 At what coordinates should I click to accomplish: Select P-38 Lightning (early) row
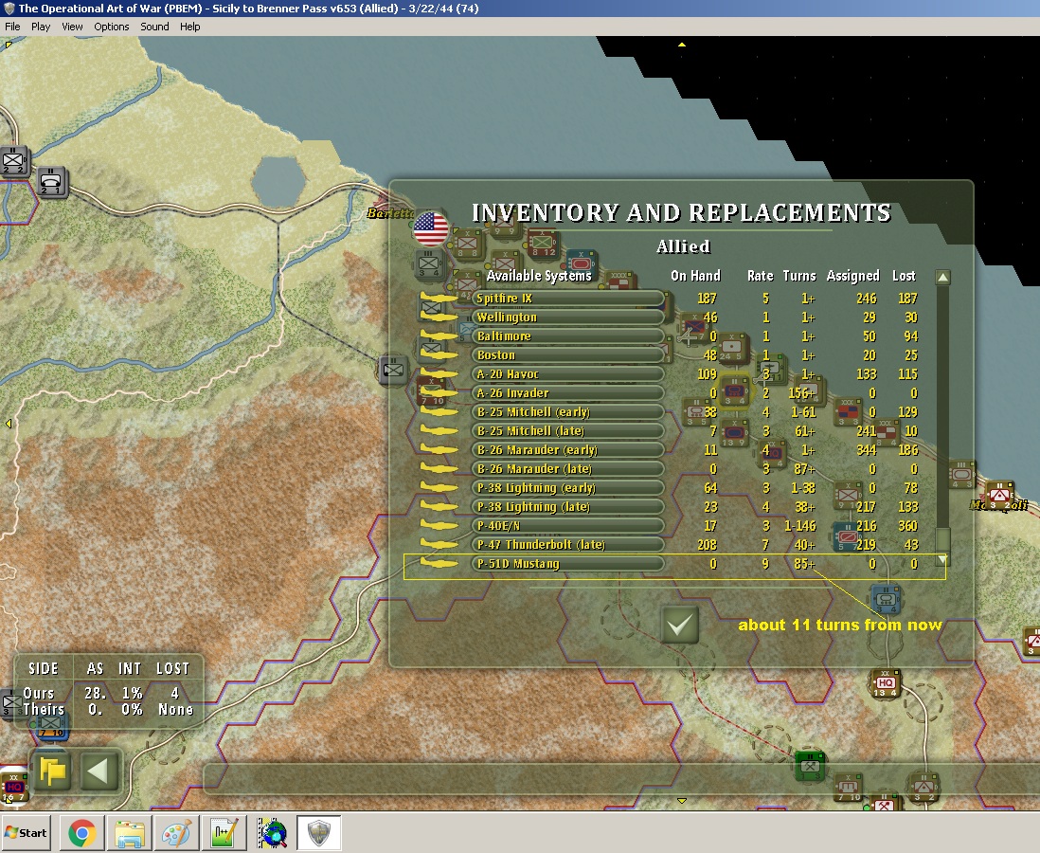[567, 488]
